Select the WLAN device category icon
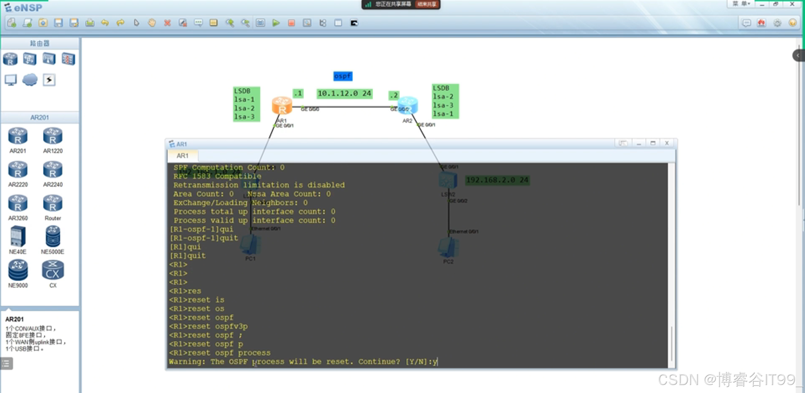Image resolution: width=805 pixels, height=393 pixels. point(49,59)
